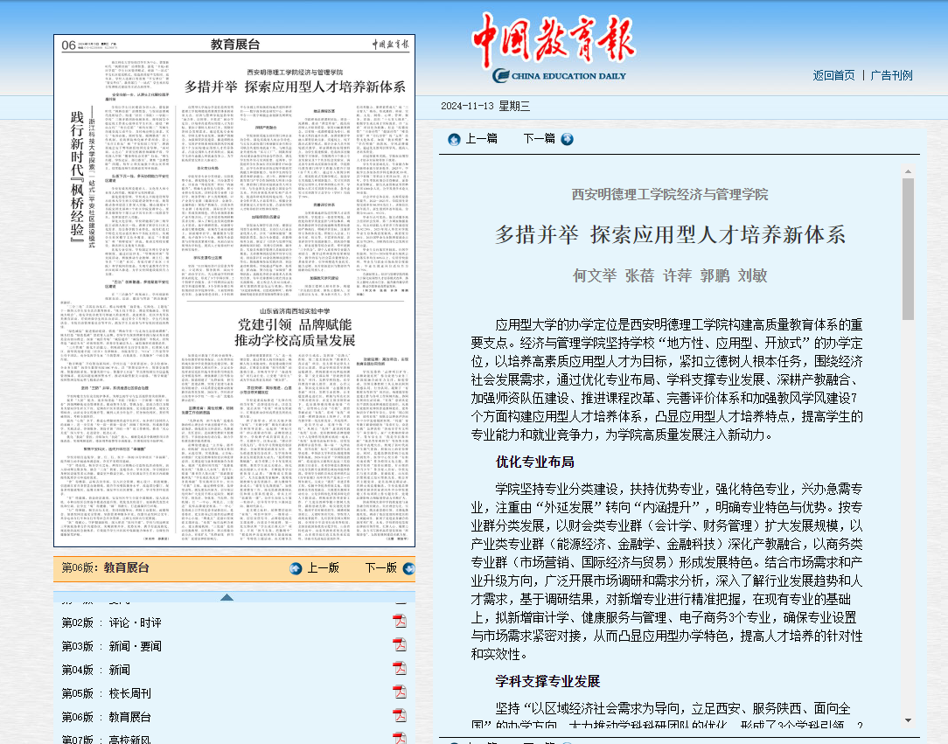This screenshot has height=744, width=948.
Task: Open PDF icon for 第02版 评论·时评
Action: coord(400,622)
